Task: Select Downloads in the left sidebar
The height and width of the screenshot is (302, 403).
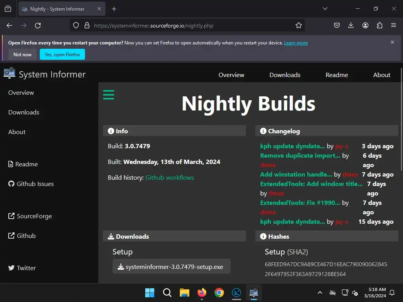Action: pos(24,112)
